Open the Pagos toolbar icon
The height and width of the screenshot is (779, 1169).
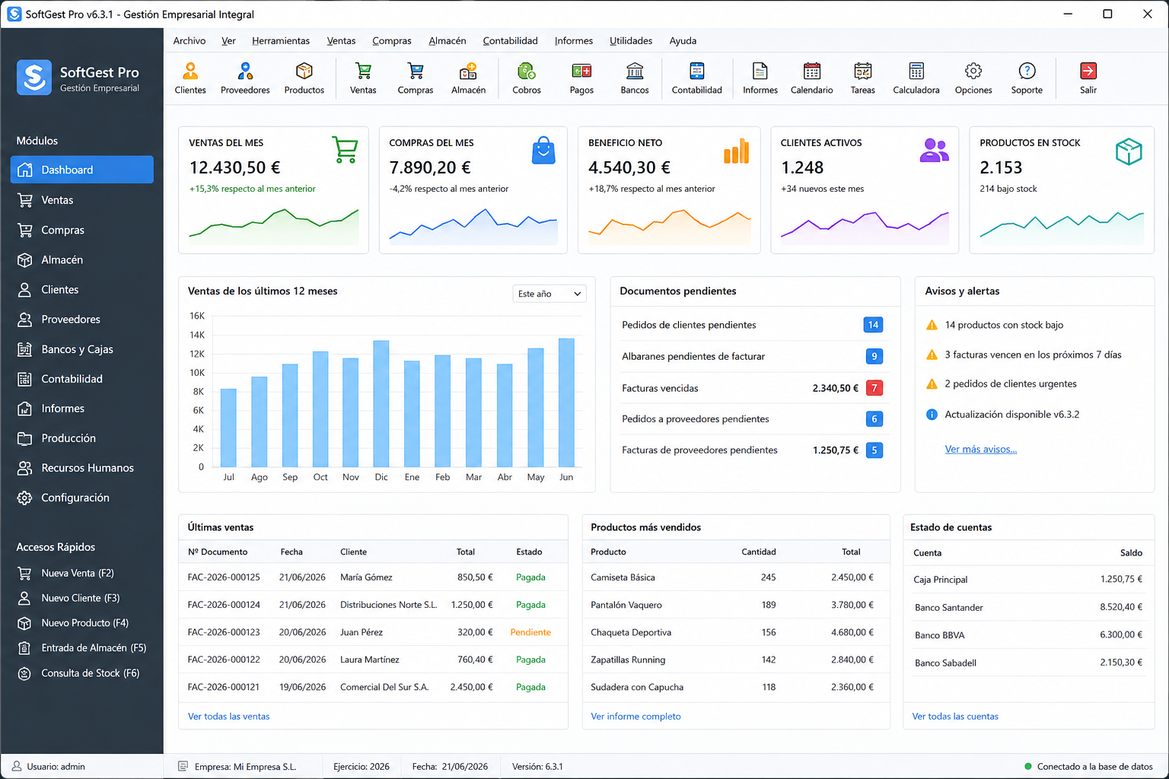(581, 78)
